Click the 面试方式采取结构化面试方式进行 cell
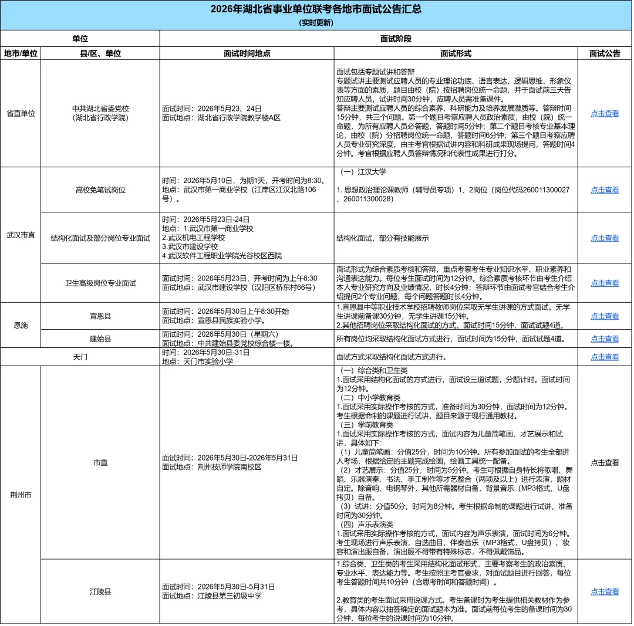The height and width of the screenshot is (626, 634). pos(456,357)
